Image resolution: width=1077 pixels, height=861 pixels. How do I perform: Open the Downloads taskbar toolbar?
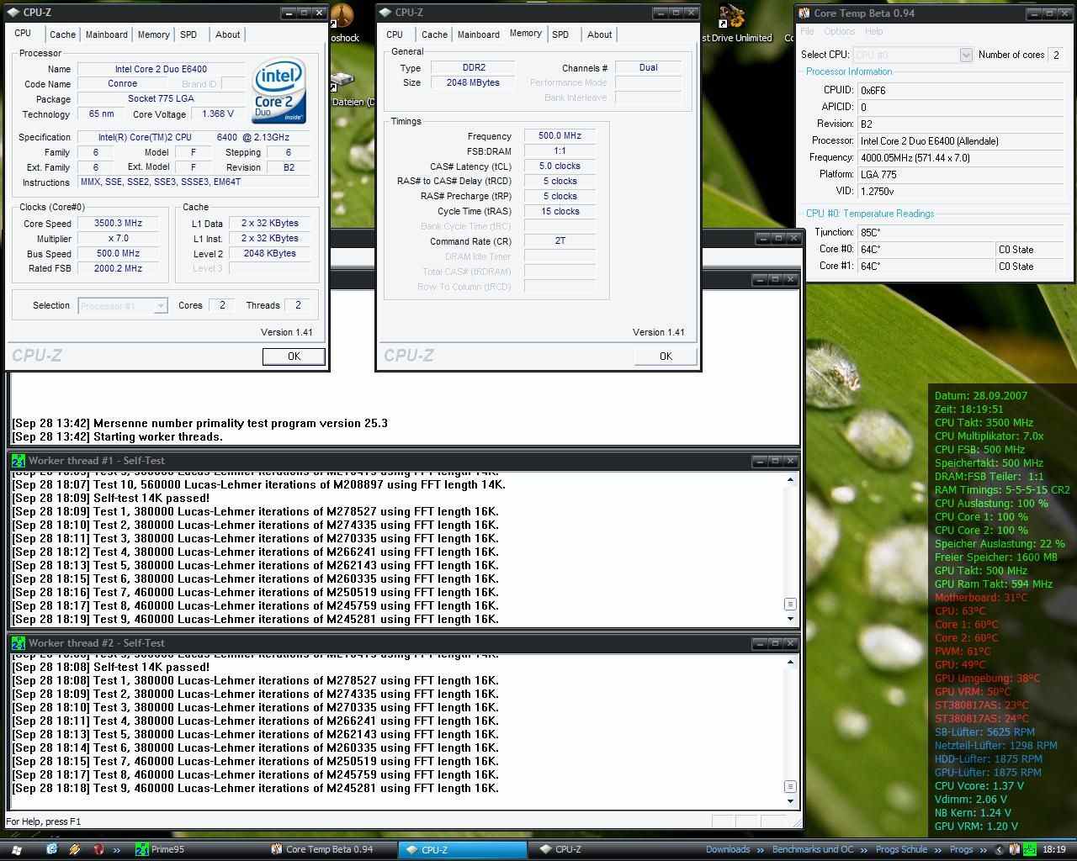(x=728, y=849)
